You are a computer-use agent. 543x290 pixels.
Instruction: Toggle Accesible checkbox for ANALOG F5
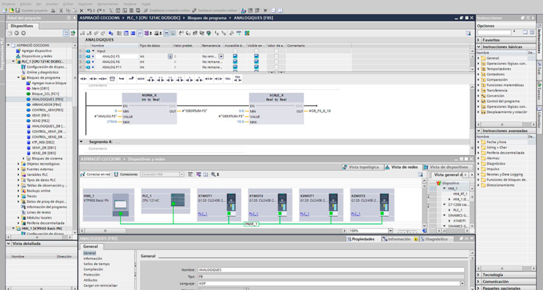click(x=235, y=56)
